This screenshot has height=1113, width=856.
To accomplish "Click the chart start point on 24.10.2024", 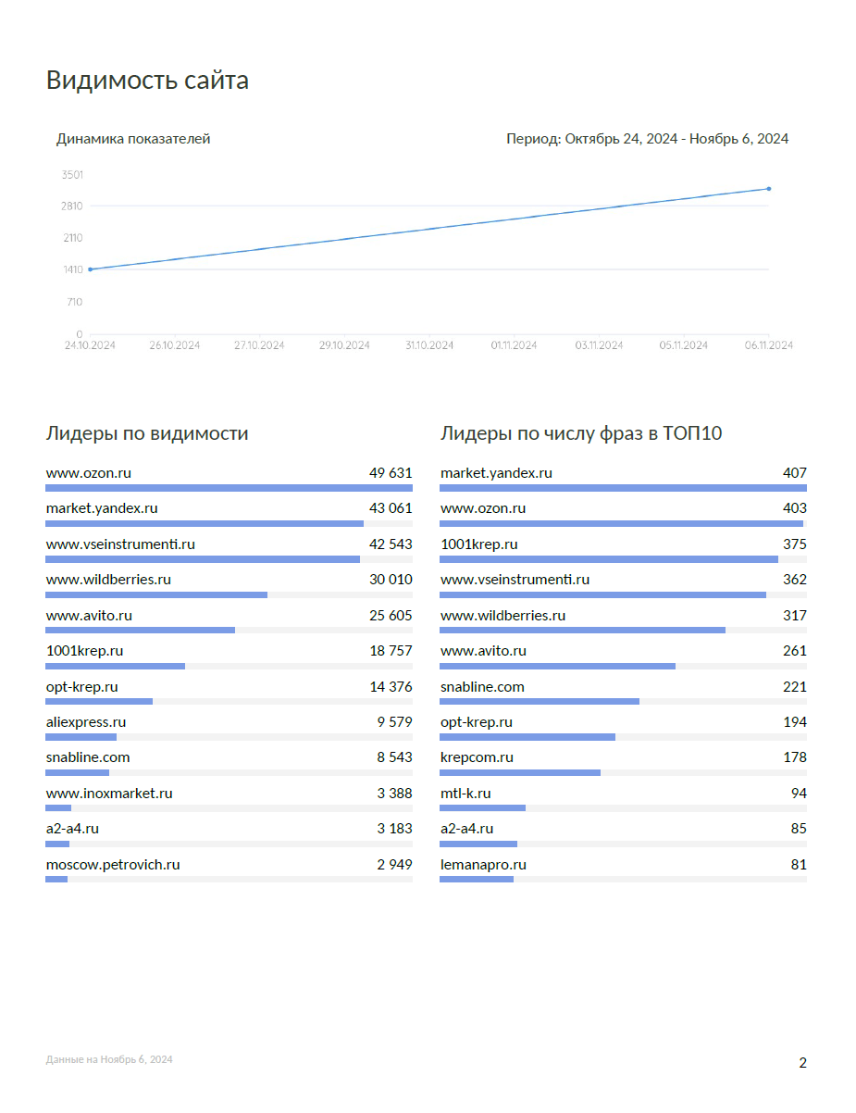I will pos(90,269).
